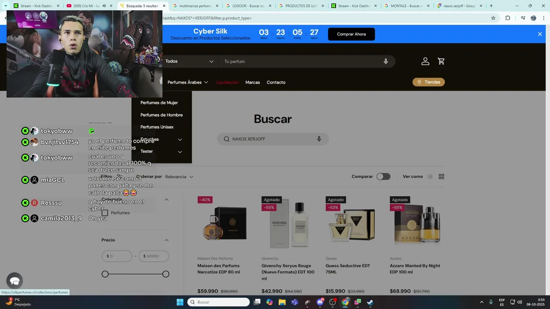Open Maison des Parfums Narcotize product link

219,269
